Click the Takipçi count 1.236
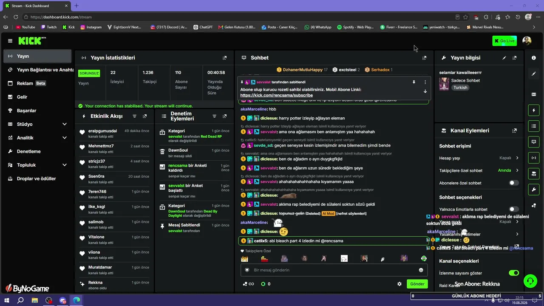Image resolution: width=544 pixels, height=306 pixels. (148, 73)
